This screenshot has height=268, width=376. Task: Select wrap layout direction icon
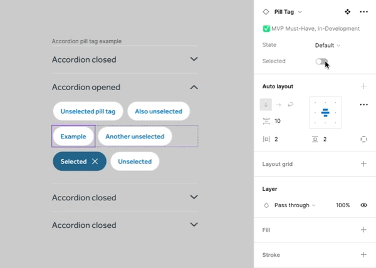click(x=290, y=105)
